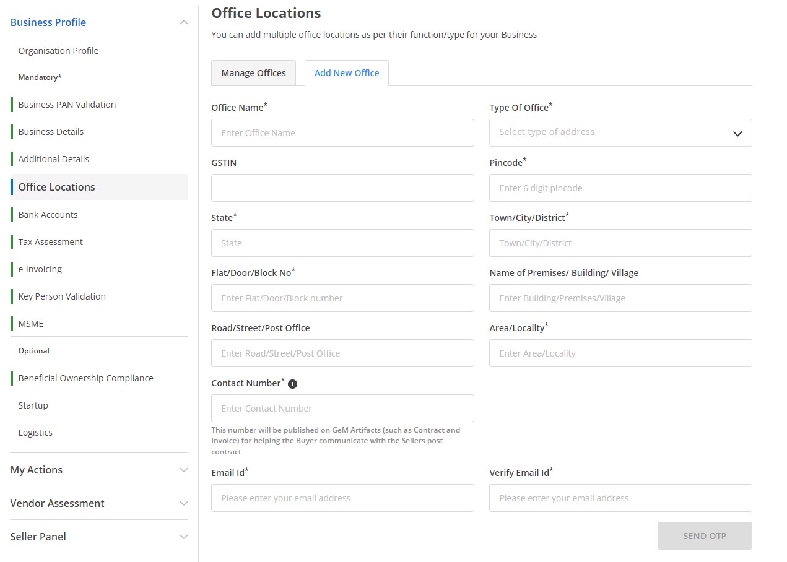The height and width of the screenshot is (562, 787).
Task: Navigate to Bank Accounts
Action: point(46,214)
